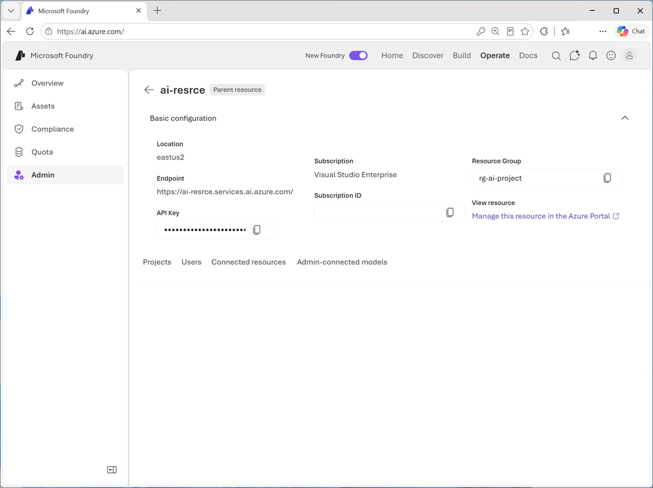Copy the API Key value

point(257,230)
